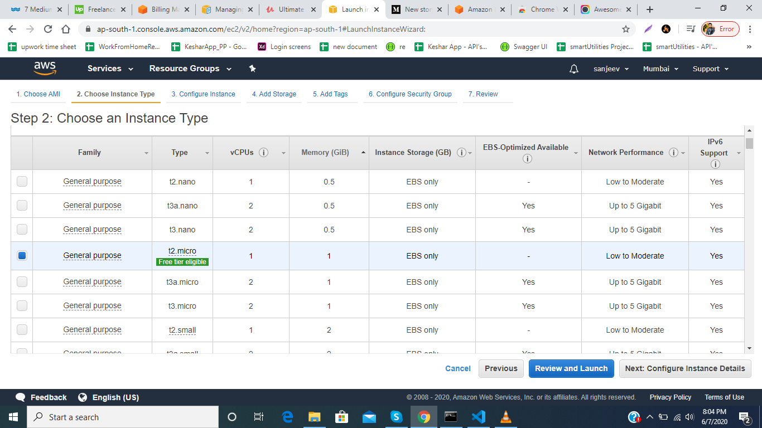Open Feedback using the speech bubble icon
Viewport: 762px width, 428px height.
(x=21, y=397)
